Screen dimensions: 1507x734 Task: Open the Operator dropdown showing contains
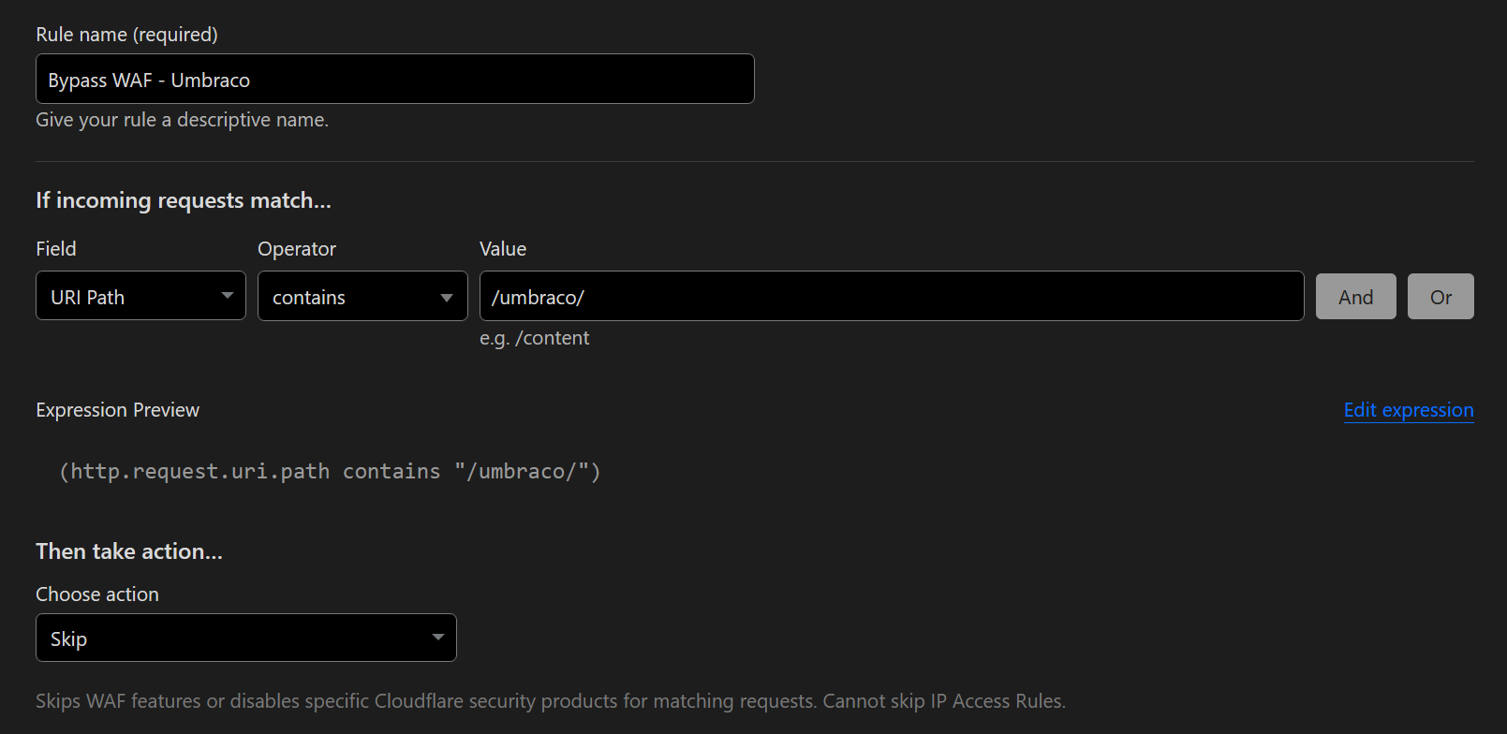[x=362, y=296]
